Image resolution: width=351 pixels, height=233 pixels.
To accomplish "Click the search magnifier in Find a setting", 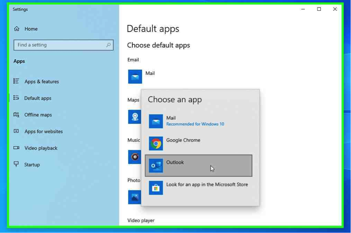I will pyautogui.click(x=108, y=45).
